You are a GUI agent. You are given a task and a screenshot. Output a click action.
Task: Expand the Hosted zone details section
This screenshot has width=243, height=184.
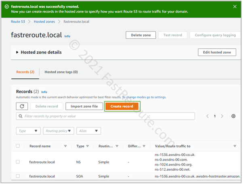17,52
